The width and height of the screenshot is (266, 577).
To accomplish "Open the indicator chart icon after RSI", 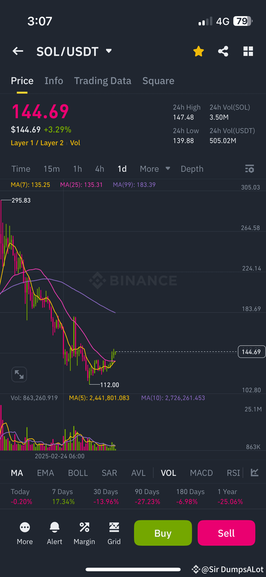I will (x=255, y=472).
